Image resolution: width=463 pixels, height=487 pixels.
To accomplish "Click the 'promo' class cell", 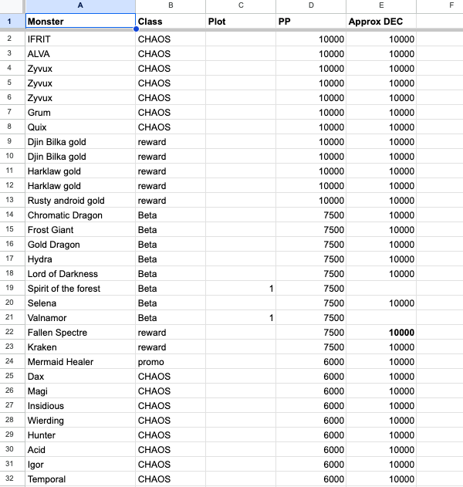I will [x=170, y=362].
